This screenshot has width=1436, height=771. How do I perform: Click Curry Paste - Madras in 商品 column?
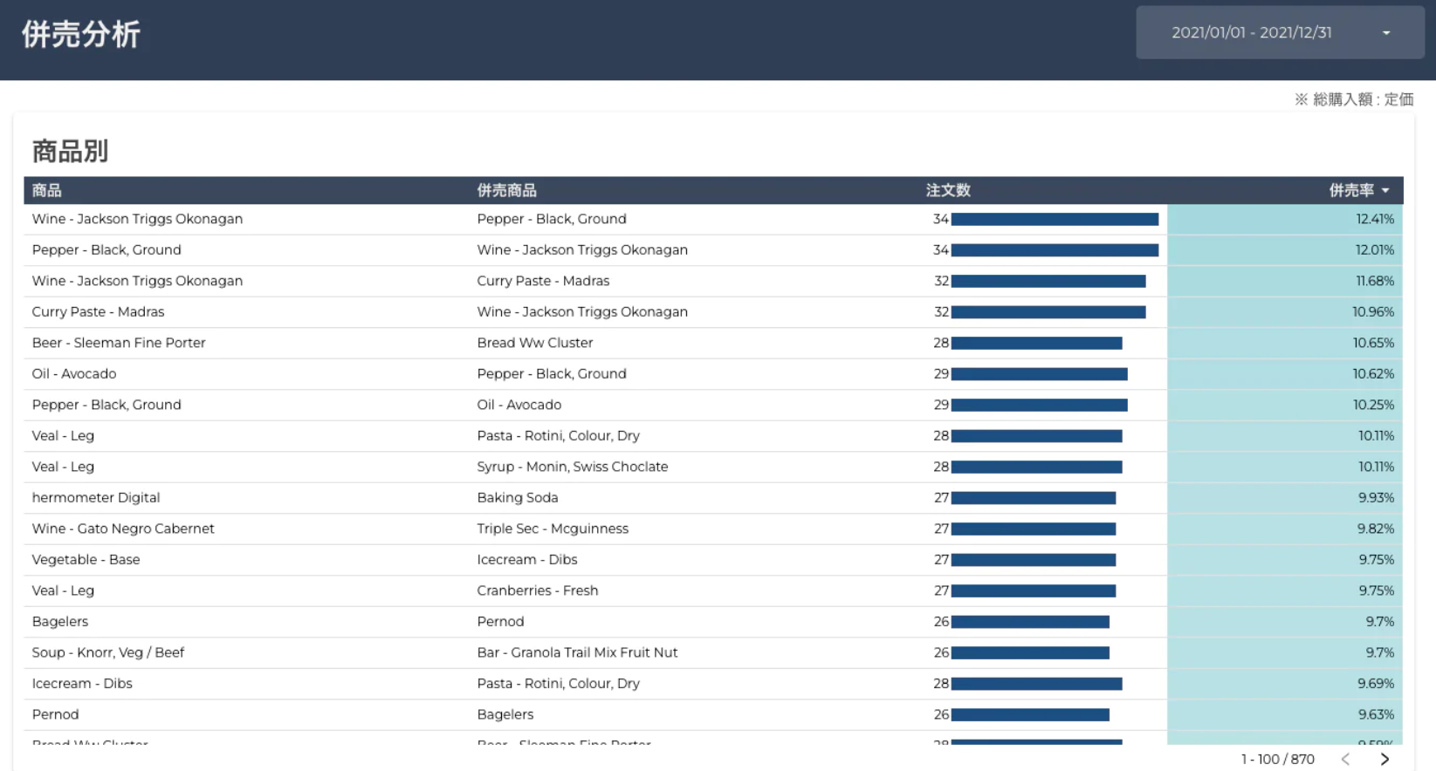[x=98, y=312]
